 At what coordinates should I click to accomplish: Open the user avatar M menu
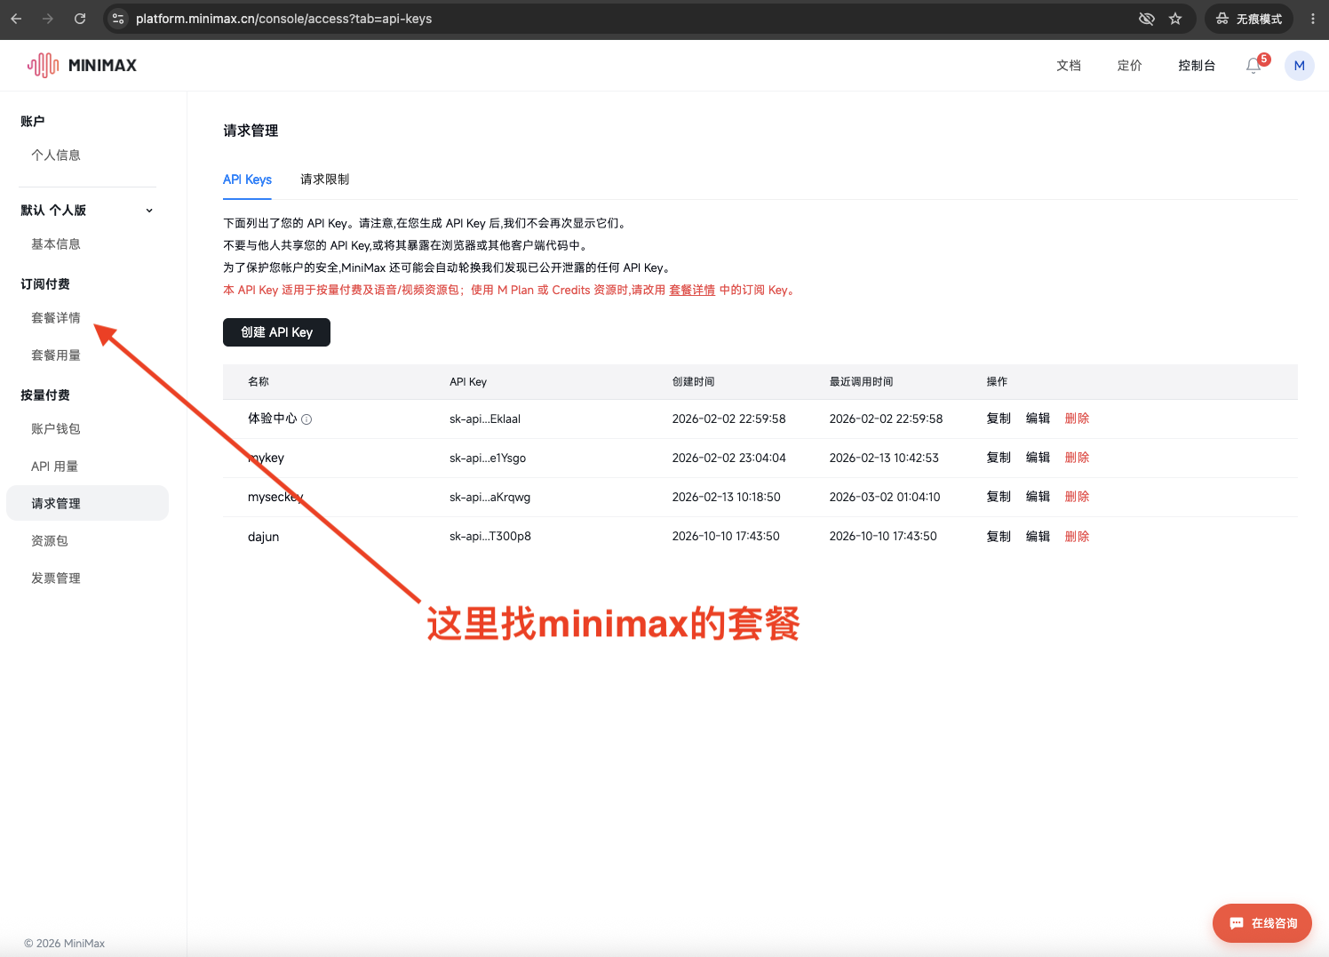coord(1300,65)
